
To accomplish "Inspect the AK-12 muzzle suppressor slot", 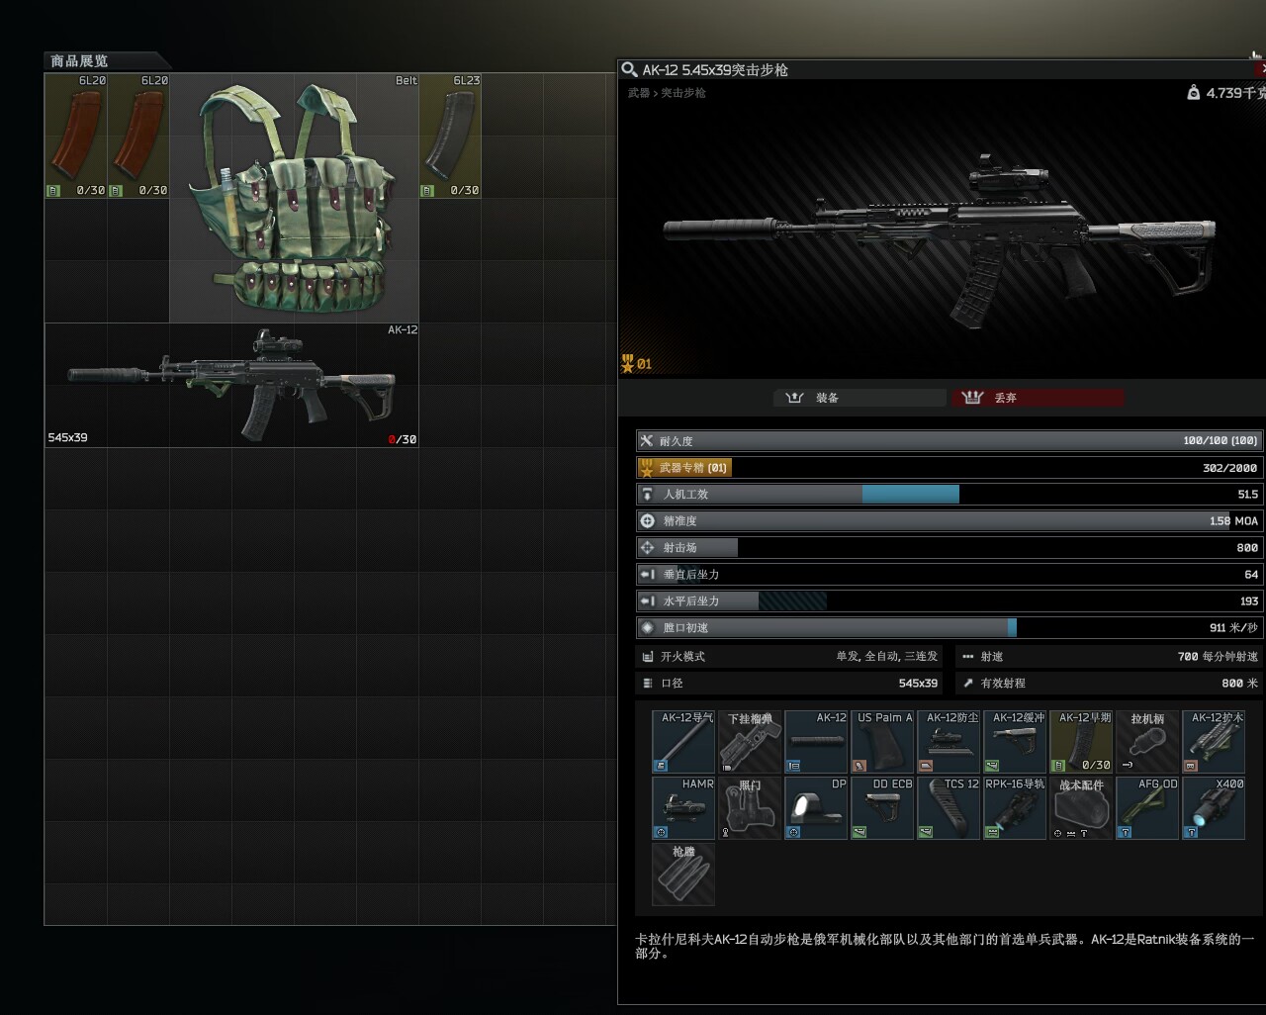I will [816, 741].
